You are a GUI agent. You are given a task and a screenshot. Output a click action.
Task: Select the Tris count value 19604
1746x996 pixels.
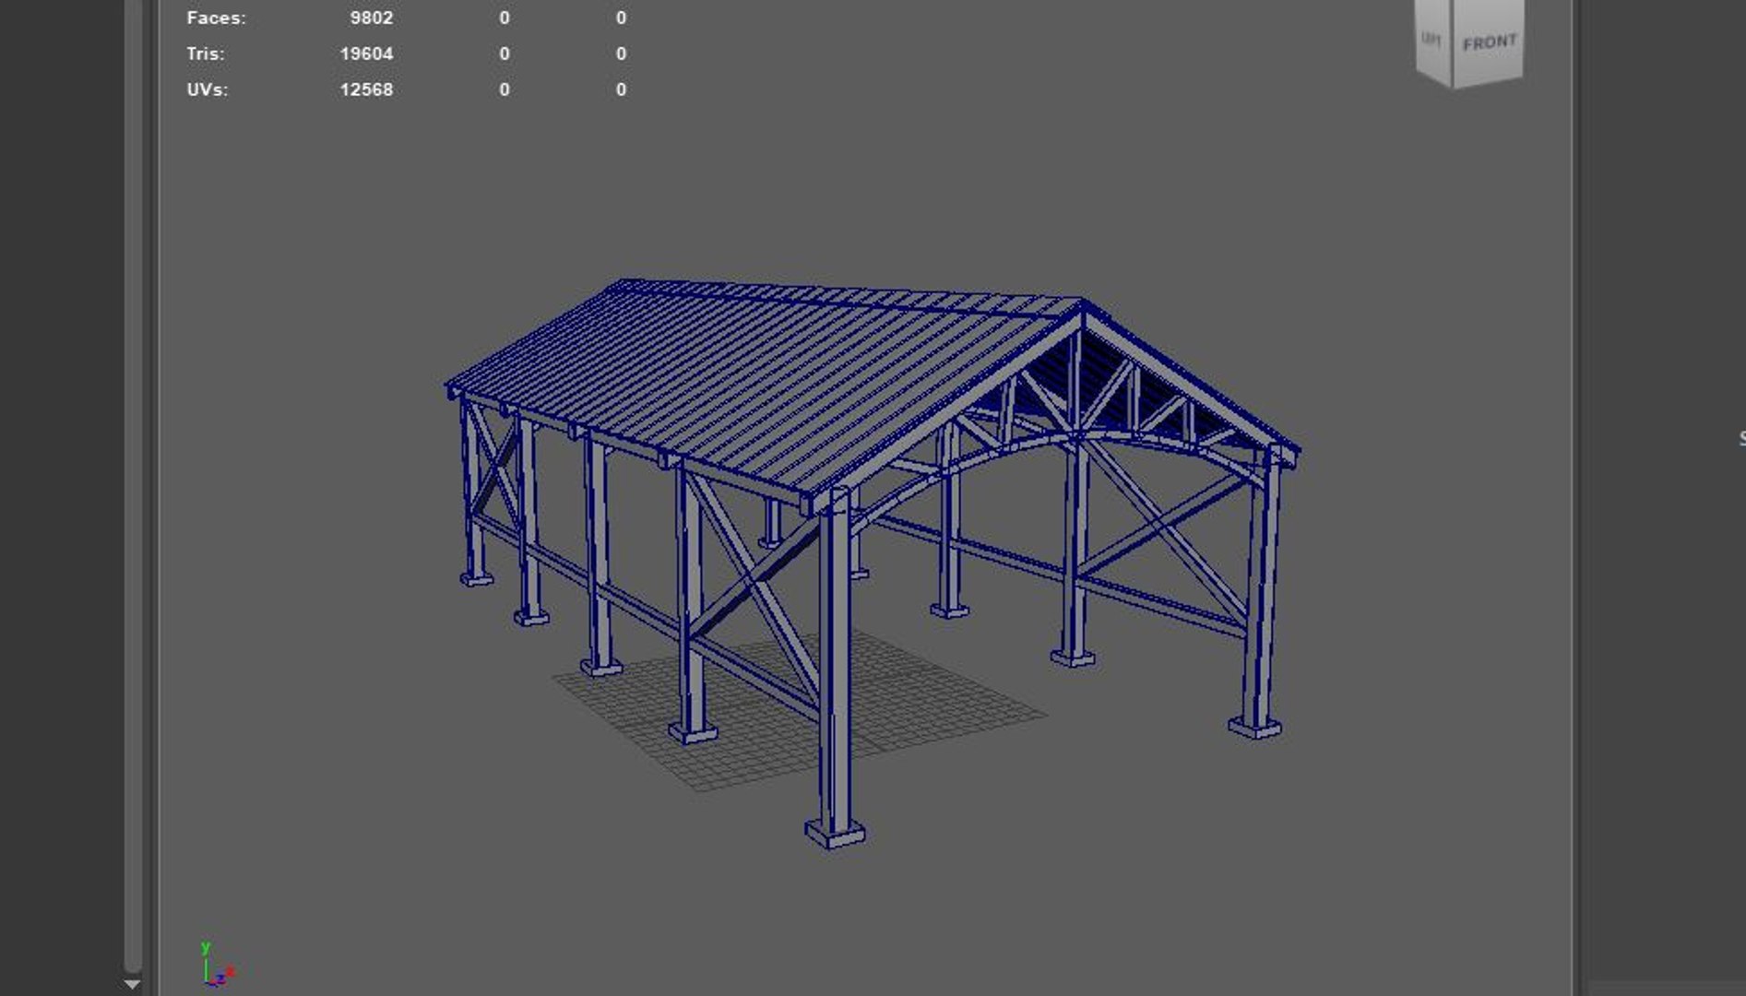coord(366,53)
